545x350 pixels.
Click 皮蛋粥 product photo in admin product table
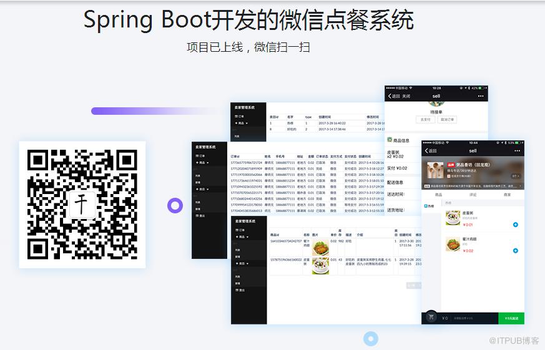320,266
